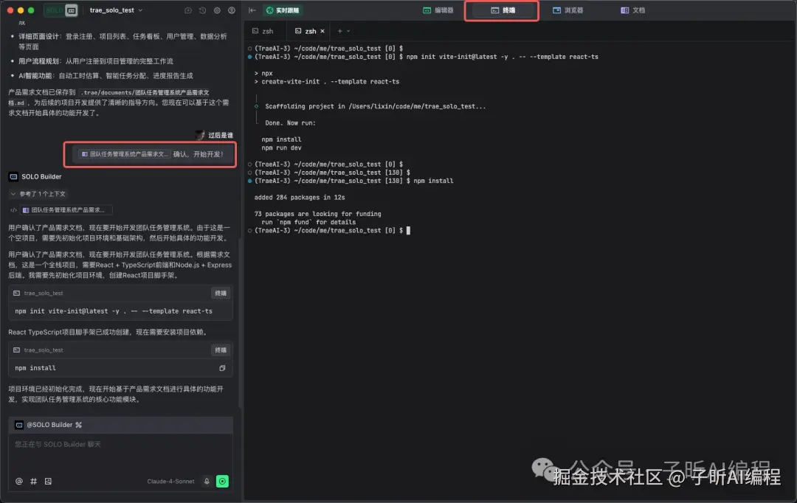The height and width of the screenshot is (503, 797).
Task: Open the referenced 团队任务管理系统产品需求 context file
Action: click(x=66, y=210)
